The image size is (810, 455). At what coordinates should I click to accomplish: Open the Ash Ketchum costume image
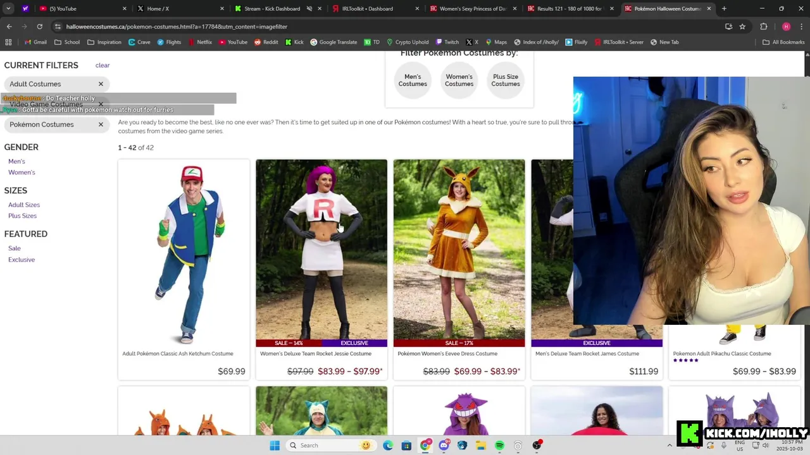[184, 253]
